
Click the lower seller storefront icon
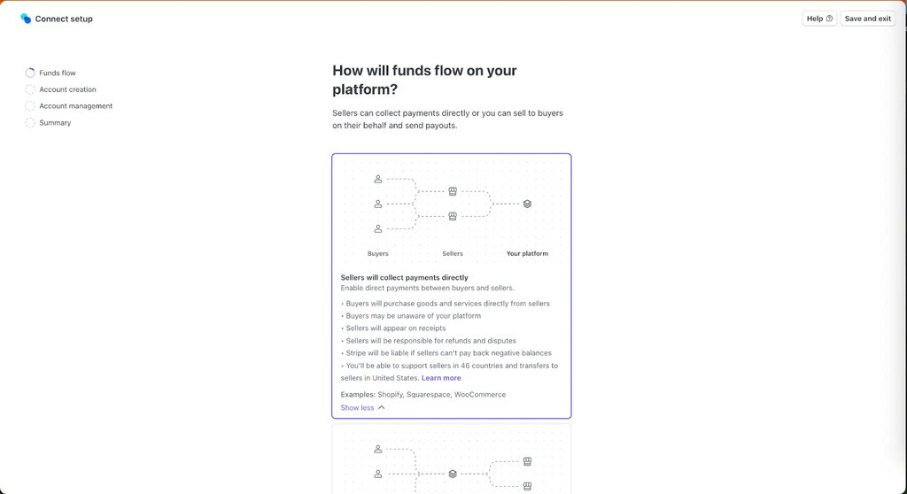(x=453, y=216)
